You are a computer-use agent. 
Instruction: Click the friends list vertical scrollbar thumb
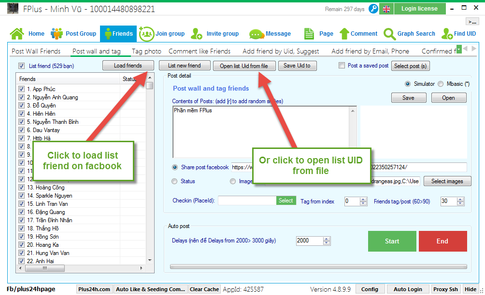click(150, 85)
